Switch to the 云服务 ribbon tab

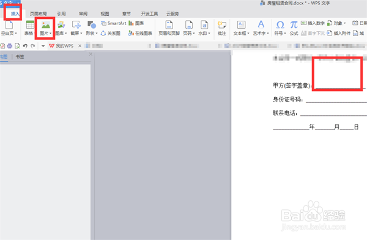(x=172, y=14)
